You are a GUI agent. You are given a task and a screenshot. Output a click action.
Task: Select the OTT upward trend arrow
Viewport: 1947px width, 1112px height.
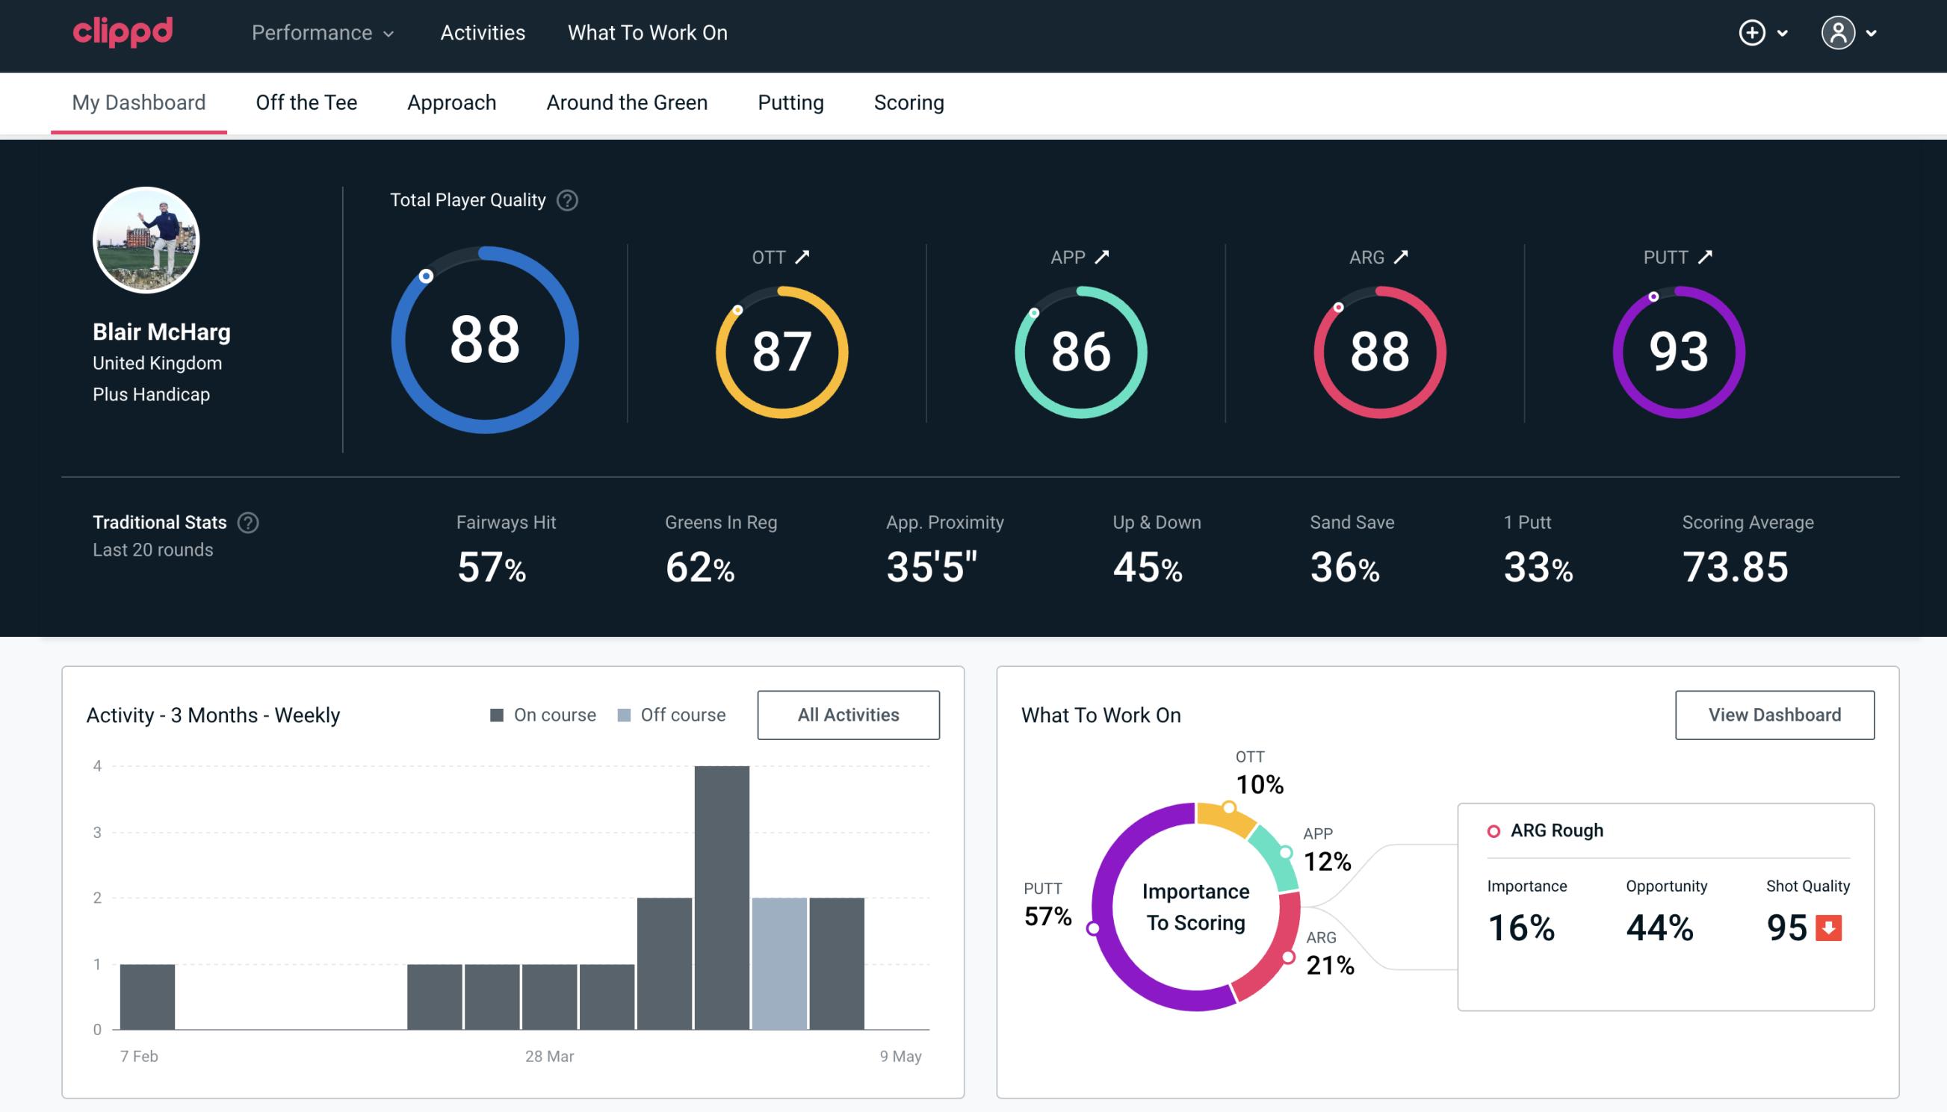coord(804,255)
